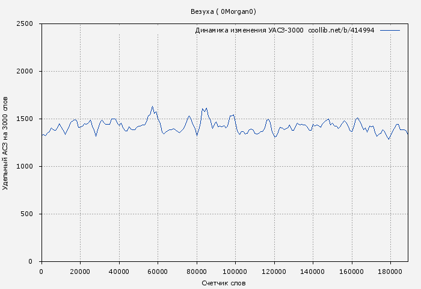Select the 1000 Y-axis tick label
421x289 pixels.
tap(28, 167)
